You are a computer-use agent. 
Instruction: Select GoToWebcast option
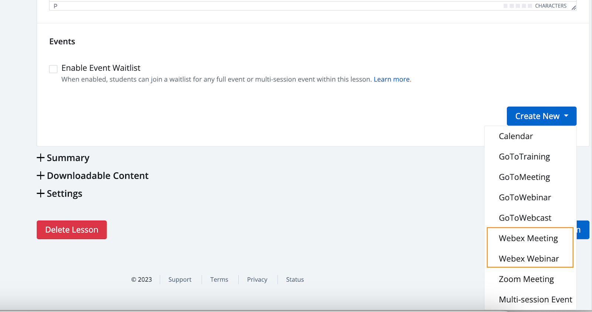pyautogui.click(x=525, y=218)
